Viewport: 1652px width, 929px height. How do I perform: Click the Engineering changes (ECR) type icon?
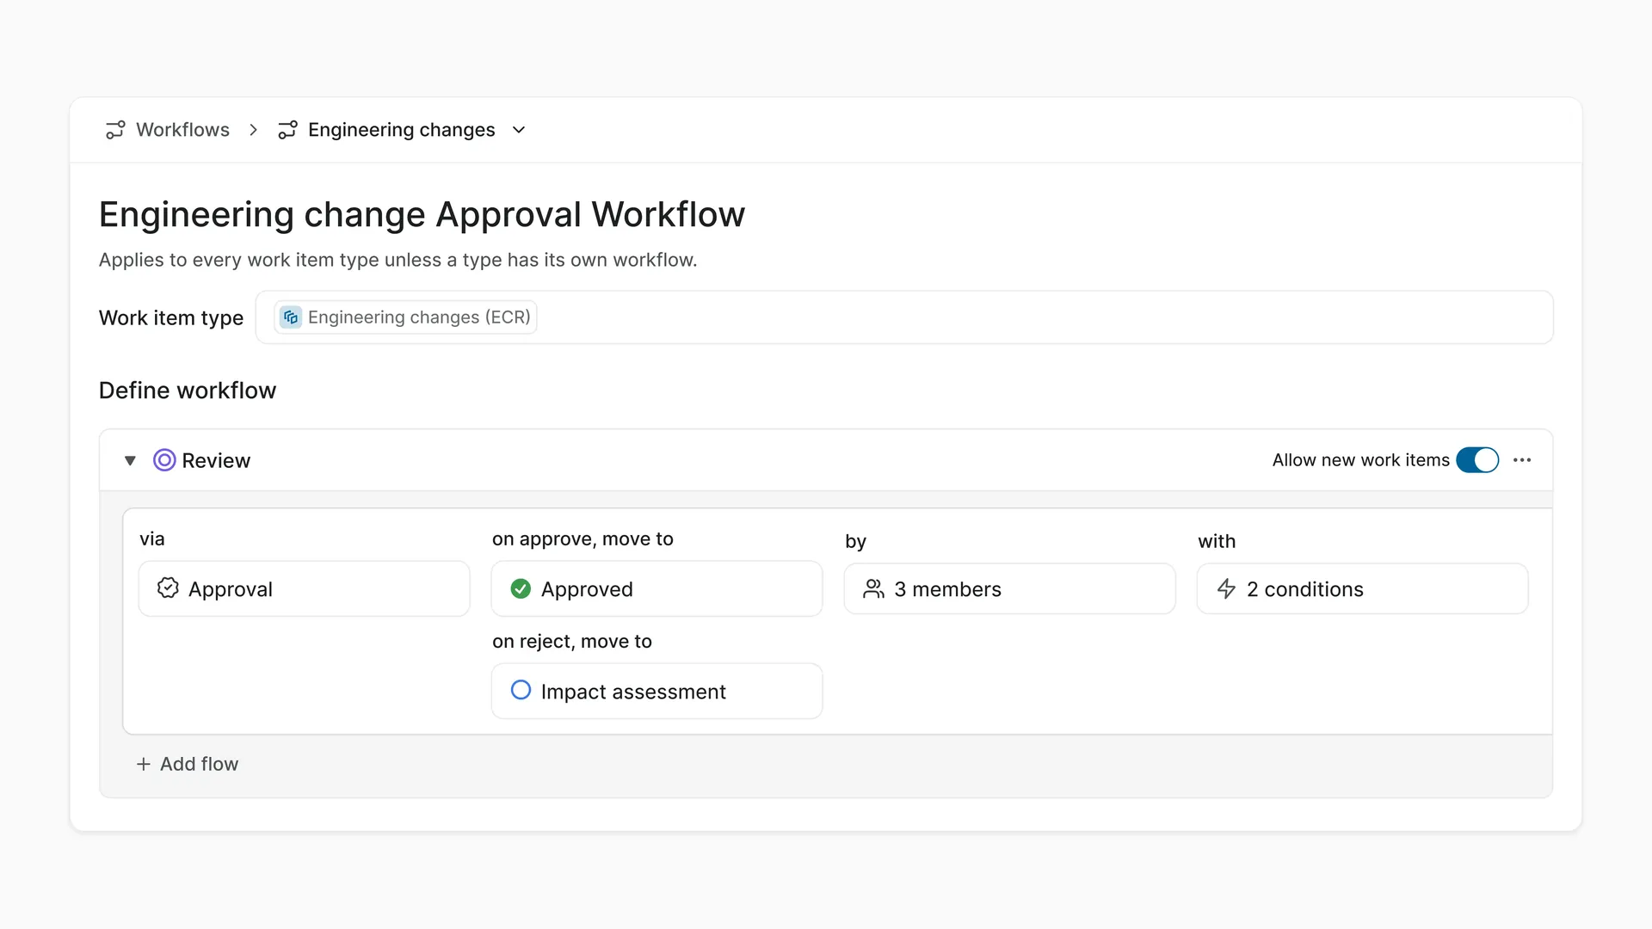291,317
